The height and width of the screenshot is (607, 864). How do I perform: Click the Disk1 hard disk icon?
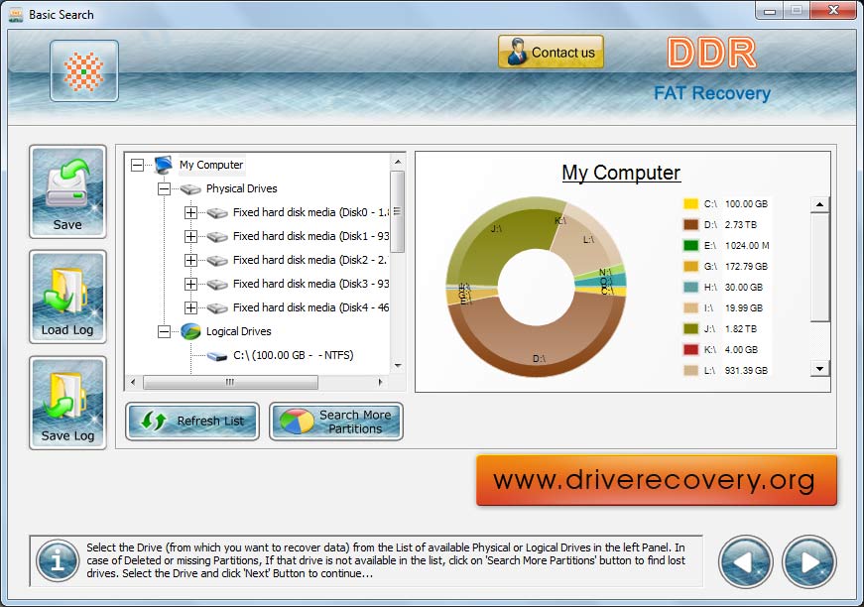coord(217,237)
